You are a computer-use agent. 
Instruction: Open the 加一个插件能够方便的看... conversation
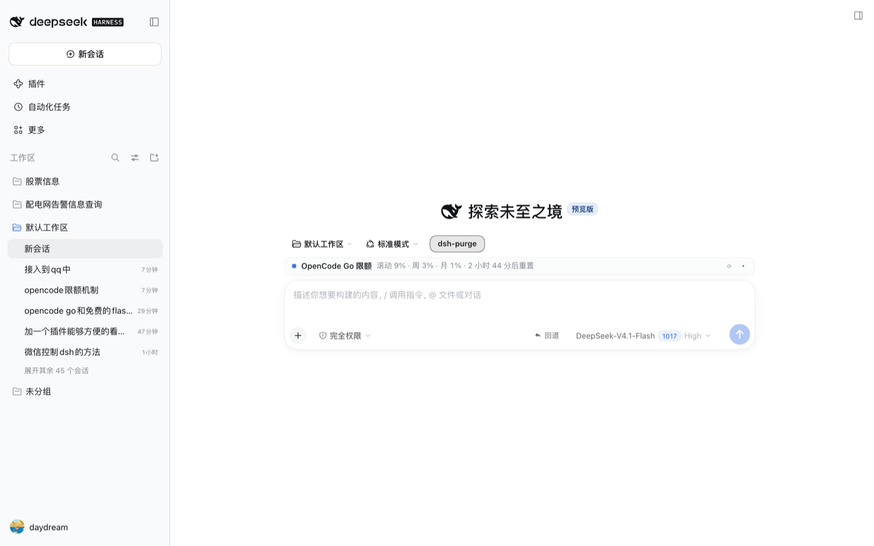point(85,332)
